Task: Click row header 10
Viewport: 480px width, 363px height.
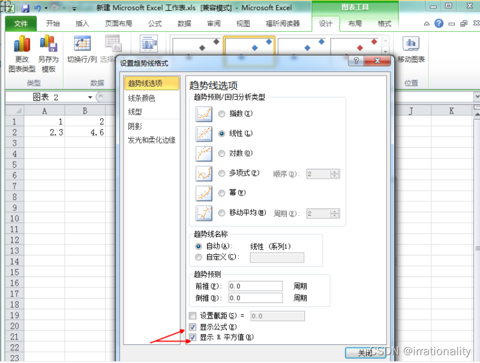Action: pyautogui.click(x=14, y=219)
